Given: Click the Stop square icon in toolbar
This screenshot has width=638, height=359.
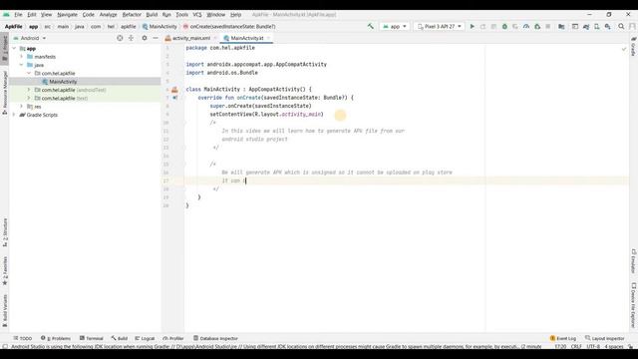Looking at the screenshot, I should [x=548, y=27].
